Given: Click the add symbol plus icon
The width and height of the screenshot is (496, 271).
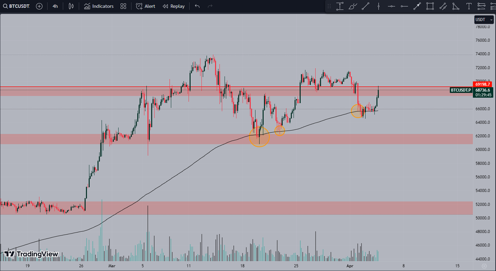Looking at the screenshot, I should (x=39, y=6).
